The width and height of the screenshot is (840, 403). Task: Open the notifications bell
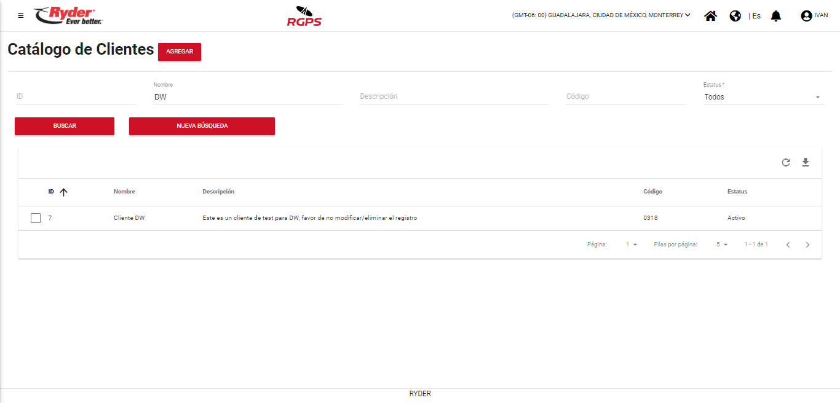coord(776,16)
